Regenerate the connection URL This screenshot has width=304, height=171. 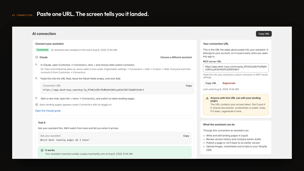229,83
